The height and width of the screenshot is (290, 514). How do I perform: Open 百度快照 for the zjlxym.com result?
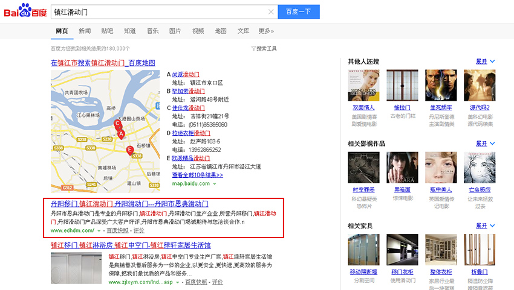click(x=196, y=282)
